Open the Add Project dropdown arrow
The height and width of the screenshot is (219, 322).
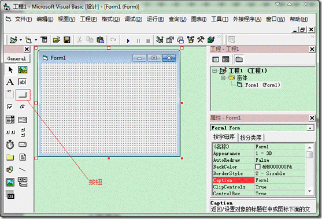(21, 40)
